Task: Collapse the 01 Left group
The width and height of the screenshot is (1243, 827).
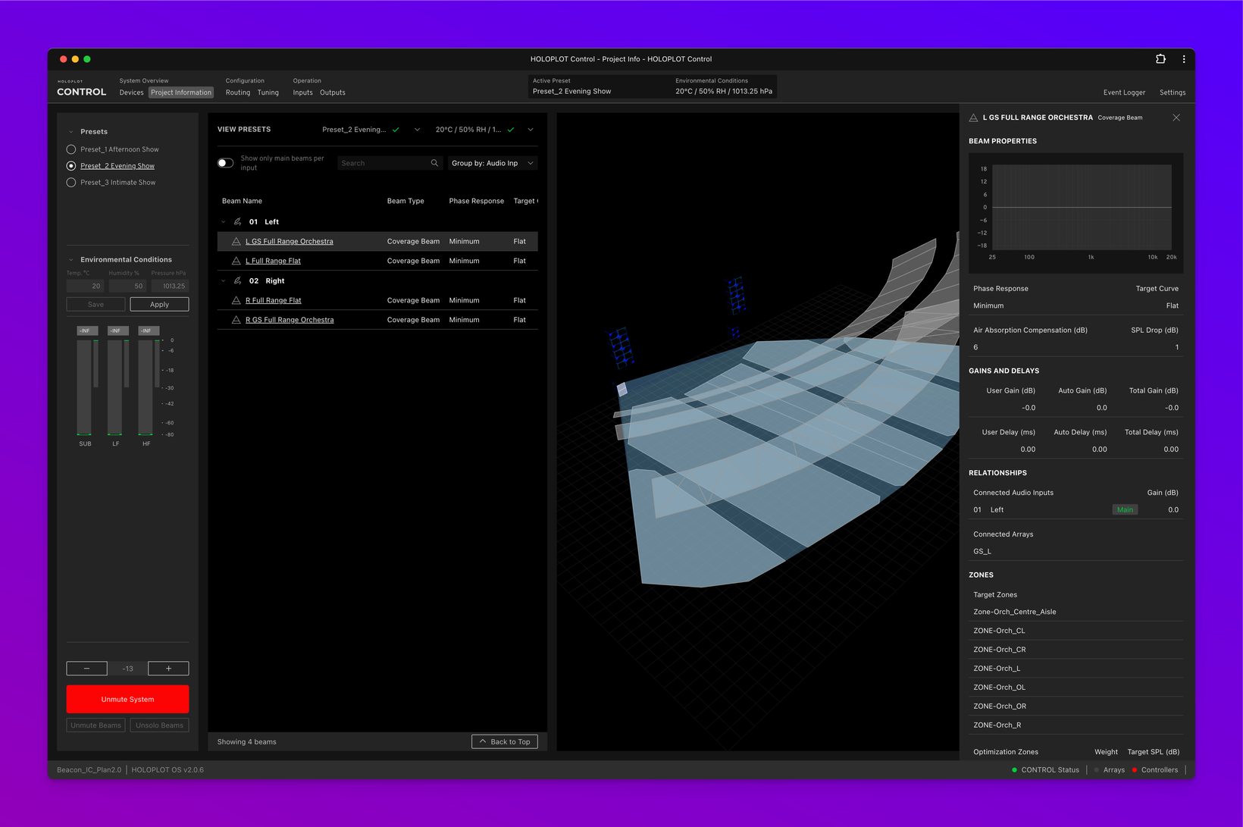Action: [223, 222]
